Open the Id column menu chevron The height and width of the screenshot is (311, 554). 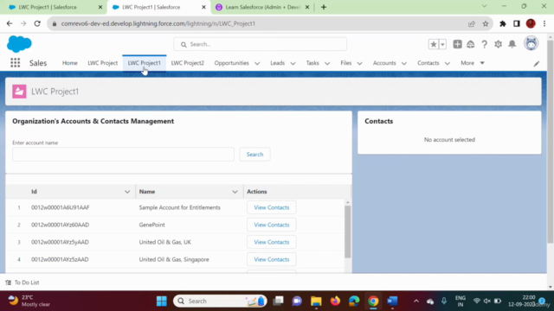[x=127, y=192]
